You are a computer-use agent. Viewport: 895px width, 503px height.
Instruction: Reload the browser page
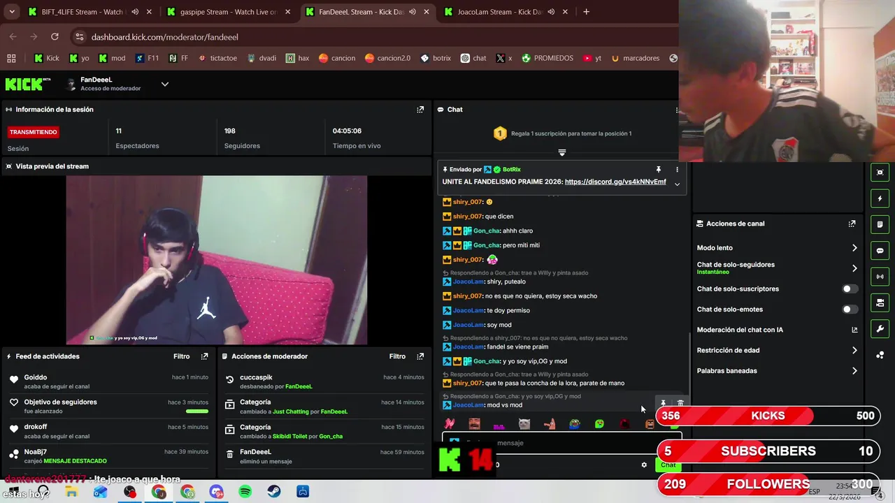(x=55, y=36)
